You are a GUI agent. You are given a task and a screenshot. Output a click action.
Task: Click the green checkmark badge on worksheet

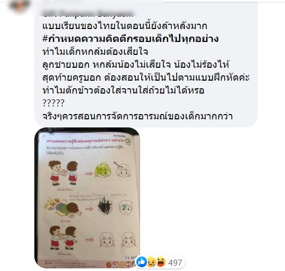(128, 141)
